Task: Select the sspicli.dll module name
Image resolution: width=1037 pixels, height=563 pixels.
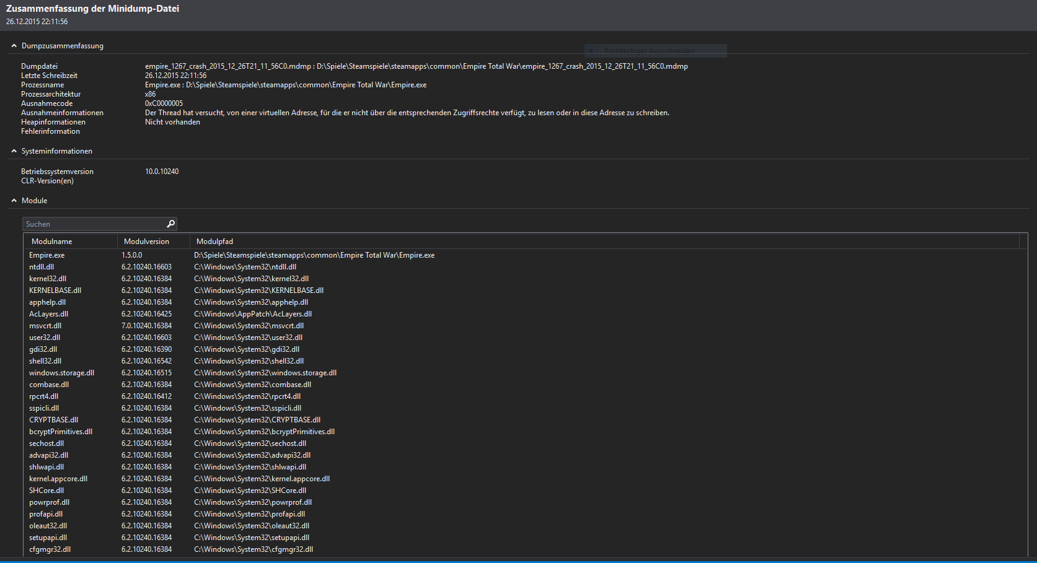Action: [x=44, y=408]
